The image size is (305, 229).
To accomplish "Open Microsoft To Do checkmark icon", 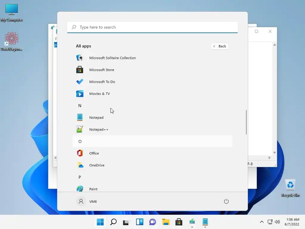I will [x=80, y=82].
